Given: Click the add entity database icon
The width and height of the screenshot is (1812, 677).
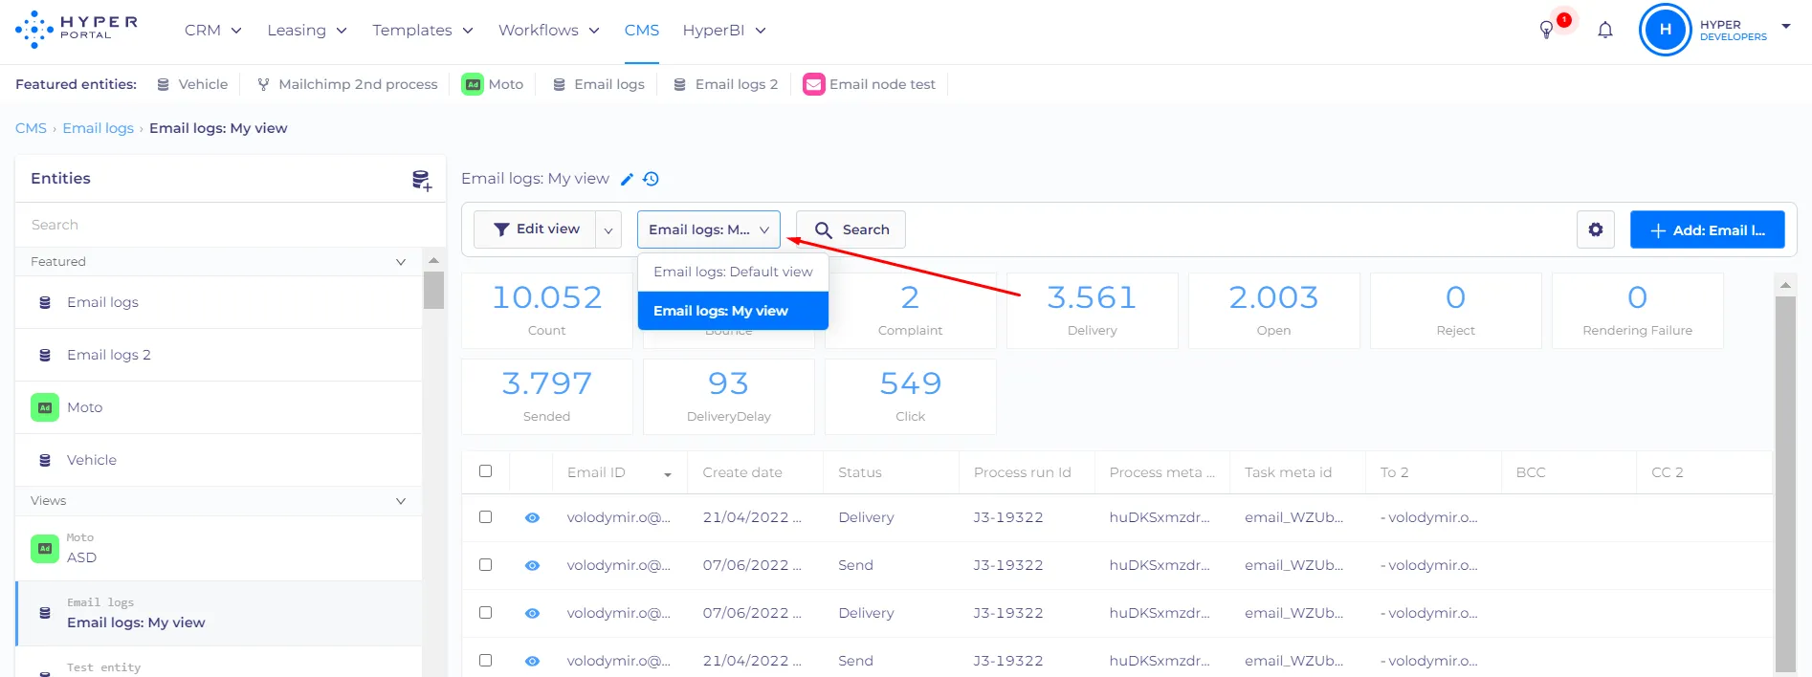Looking at the screenshot, I should tap(421, 180).
